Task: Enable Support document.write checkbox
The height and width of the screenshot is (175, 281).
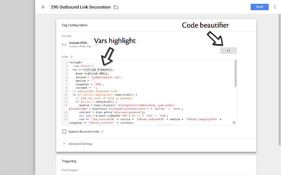Action: pos(64,131)
